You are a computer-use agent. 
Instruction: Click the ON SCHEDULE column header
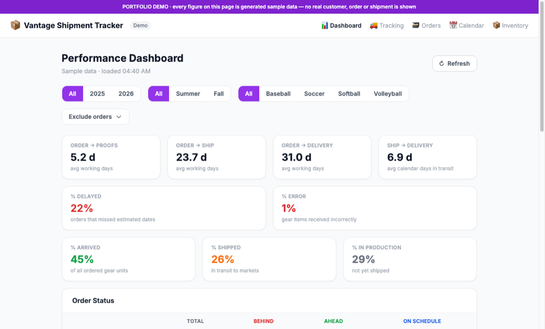(422, 321)
